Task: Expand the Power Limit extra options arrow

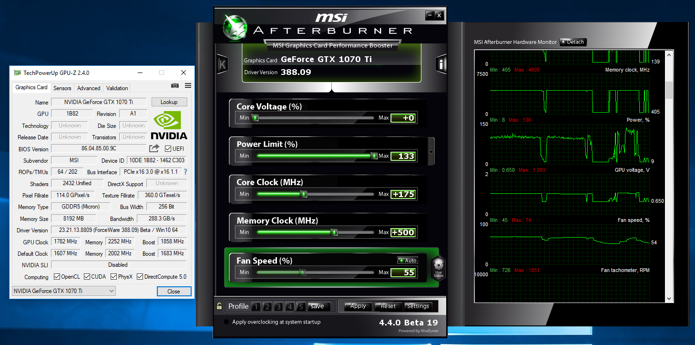Action: point(431,152)
